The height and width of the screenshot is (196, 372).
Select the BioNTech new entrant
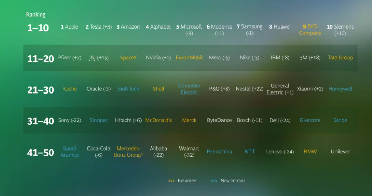point(128,89)
